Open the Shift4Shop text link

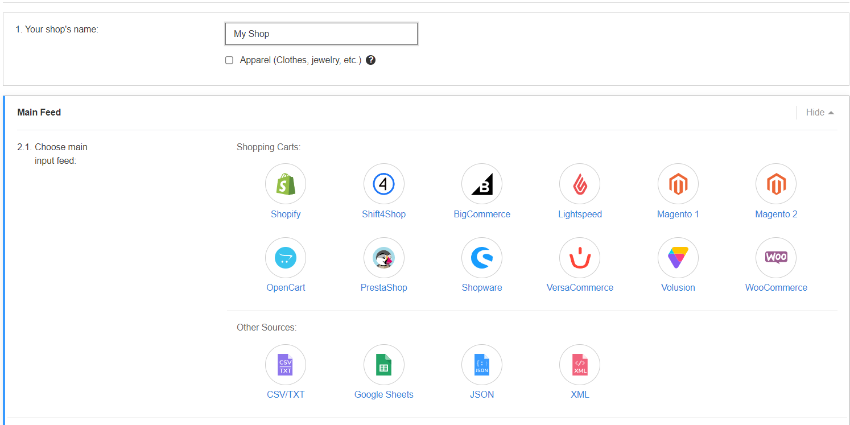click(x=384, y=214)
